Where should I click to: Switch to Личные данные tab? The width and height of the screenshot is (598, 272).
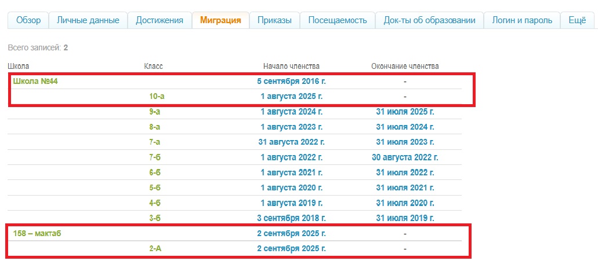(x=88, y=20)
